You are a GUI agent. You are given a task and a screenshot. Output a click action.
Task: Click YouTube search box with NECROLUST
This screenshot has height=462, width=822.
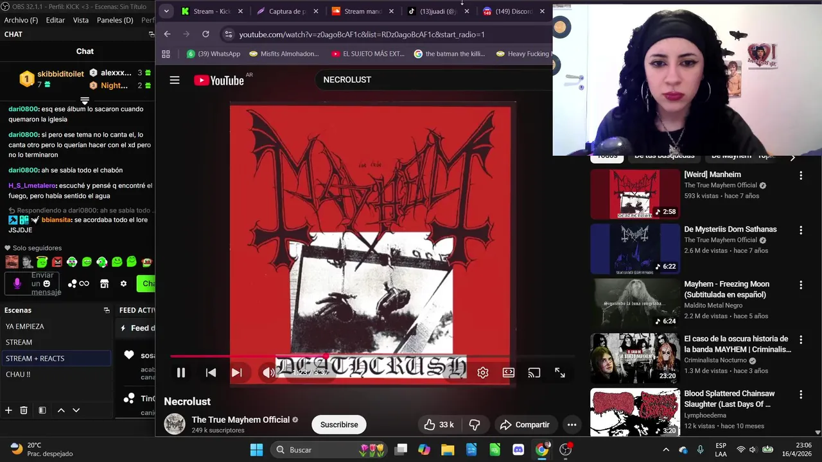coord(434,80)
